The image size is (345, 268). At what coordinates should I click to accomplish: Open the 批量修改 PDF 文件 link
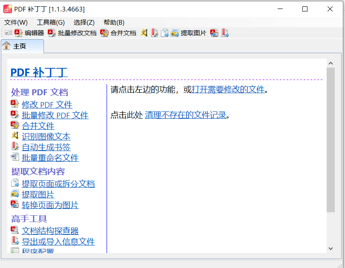(x=55, y=115)
